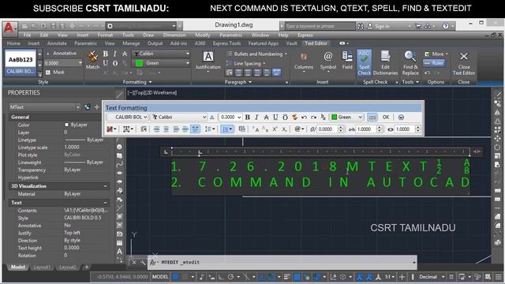Viewport: 505px width, 284px height.
Task: Click the command line MTEDIT input
Action: tap(282, 263)
